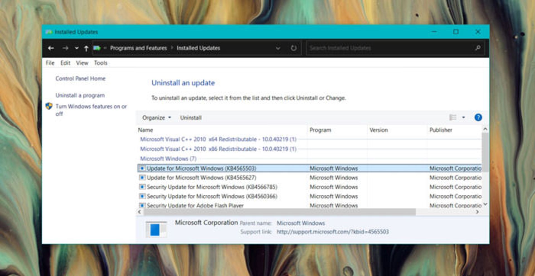Go up one folder level
This screenshot has width=535, height=276.
click(x=86, y=48)
